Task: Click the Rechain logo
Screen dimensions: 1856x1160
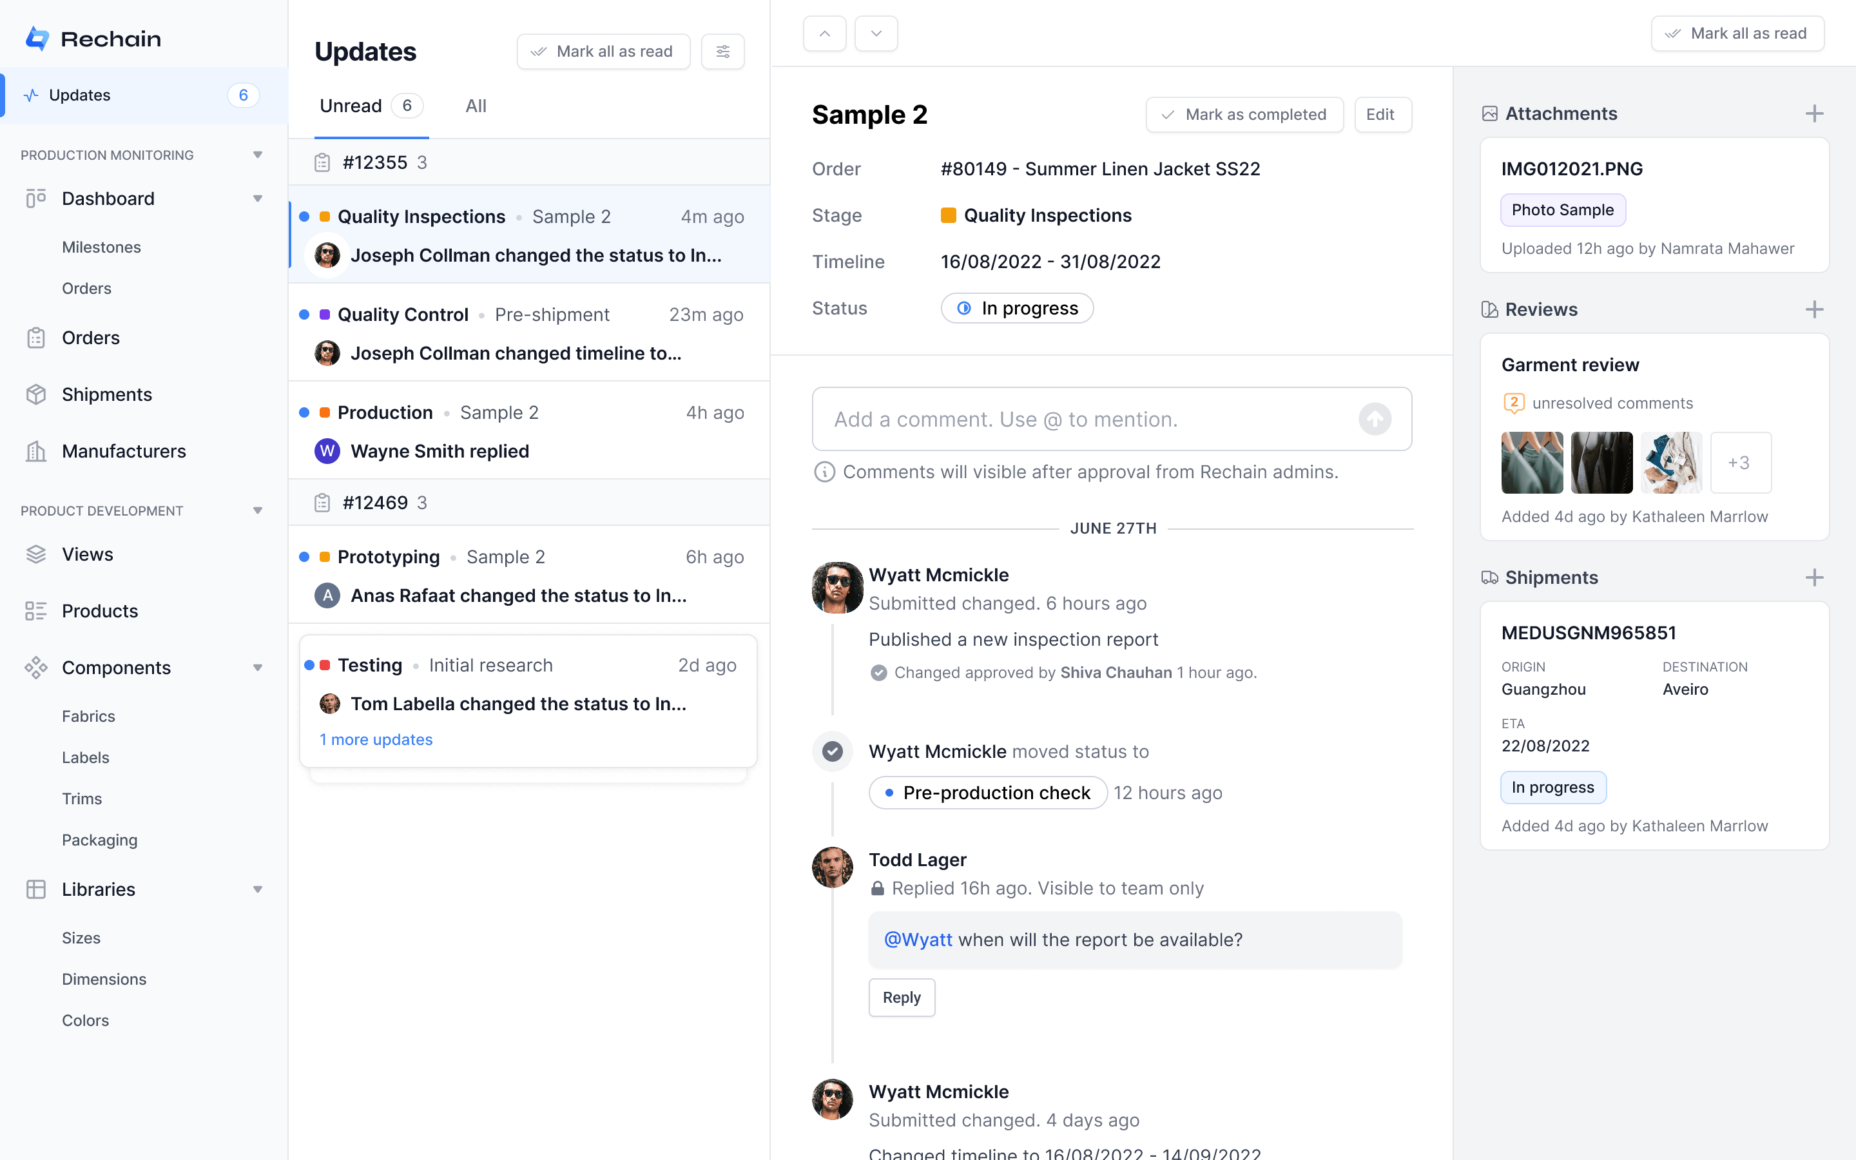Action: click(x=37, y=39)
